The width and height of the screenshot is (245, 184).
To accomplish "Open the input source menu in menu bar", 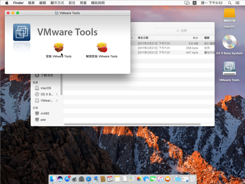I will pos(195,3).
